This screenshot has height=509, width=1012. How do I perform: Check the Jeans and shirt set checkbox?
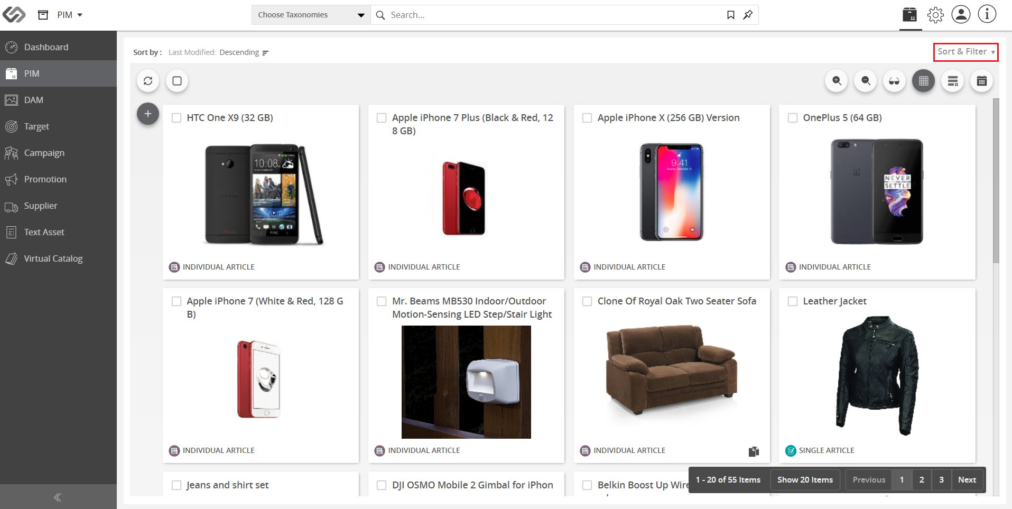click(177, 485)
